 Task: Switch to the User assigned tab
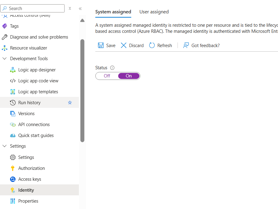[x=154, y=12]
